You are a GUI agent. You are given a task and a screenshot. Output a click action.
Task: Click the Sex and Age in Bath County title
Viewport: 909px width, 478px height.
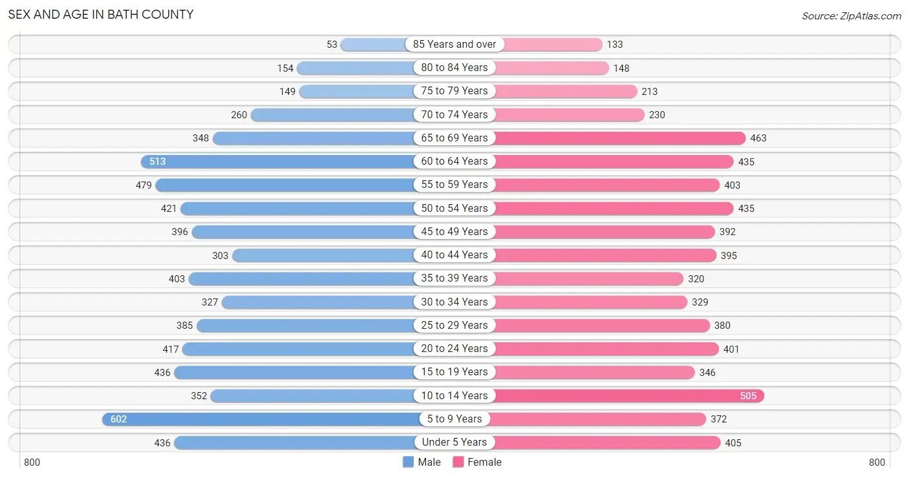(101, 14)
